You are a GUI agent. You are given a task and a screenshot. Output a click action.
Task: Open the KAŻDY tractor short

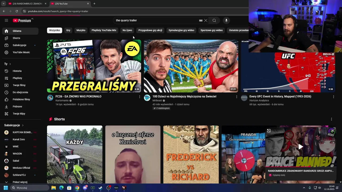75,155
